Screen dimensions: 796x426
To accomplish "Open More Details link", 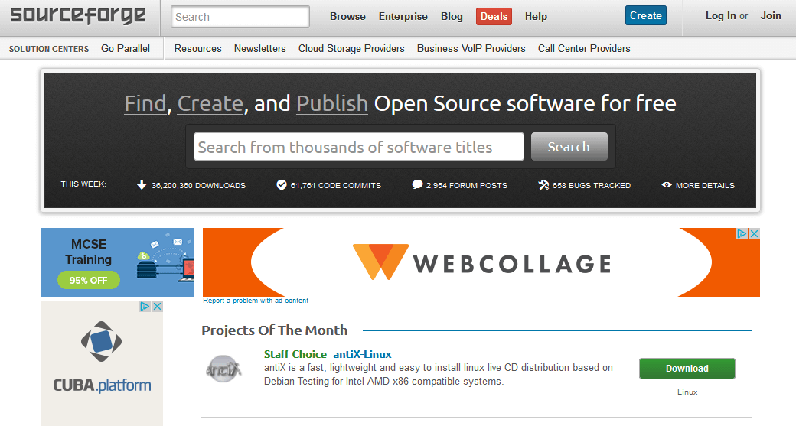I will [x=705, y=186].
